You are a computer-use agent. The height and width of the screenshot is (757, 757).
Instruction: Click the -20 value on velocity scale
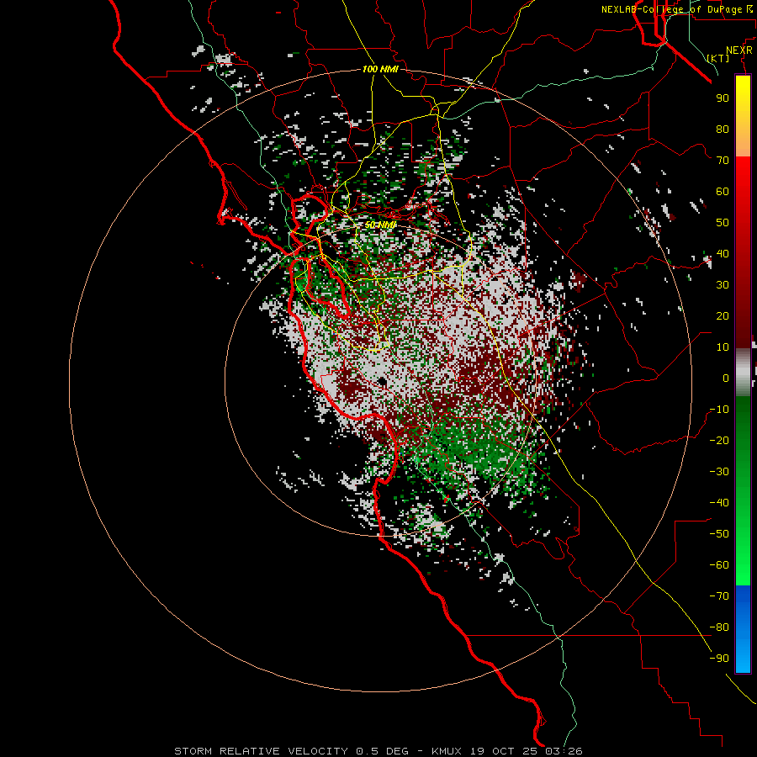[719, 440]
